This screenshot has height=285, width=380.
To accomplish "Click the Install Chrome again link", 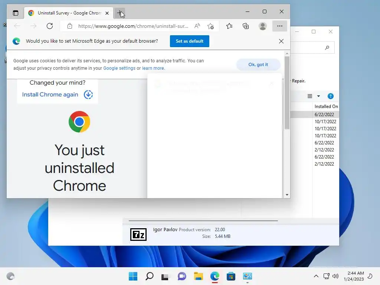I will coord(50,95).
